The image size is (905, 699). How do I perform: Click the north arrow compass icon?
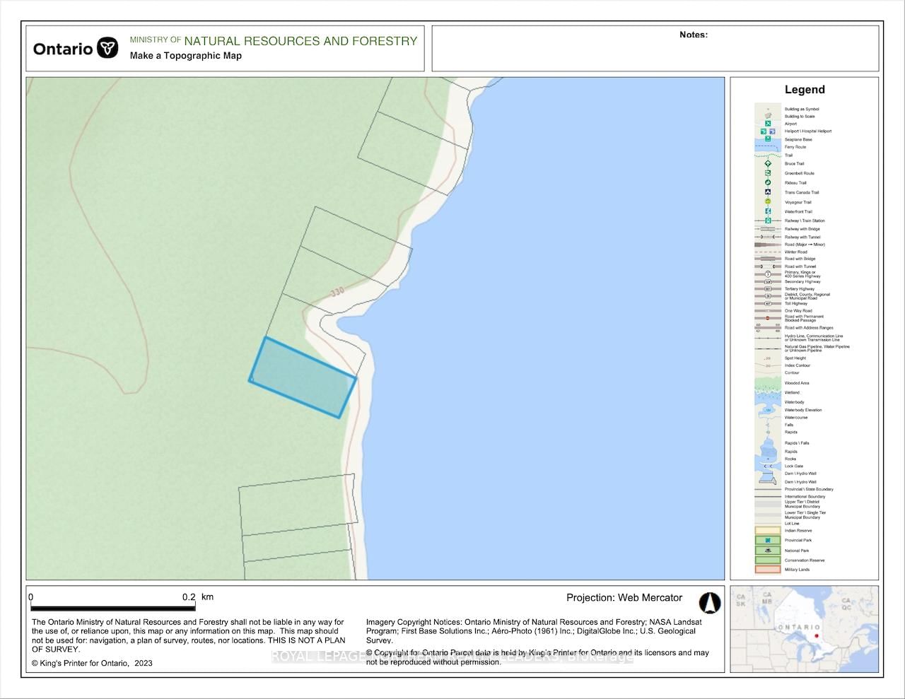coord(709,603)
